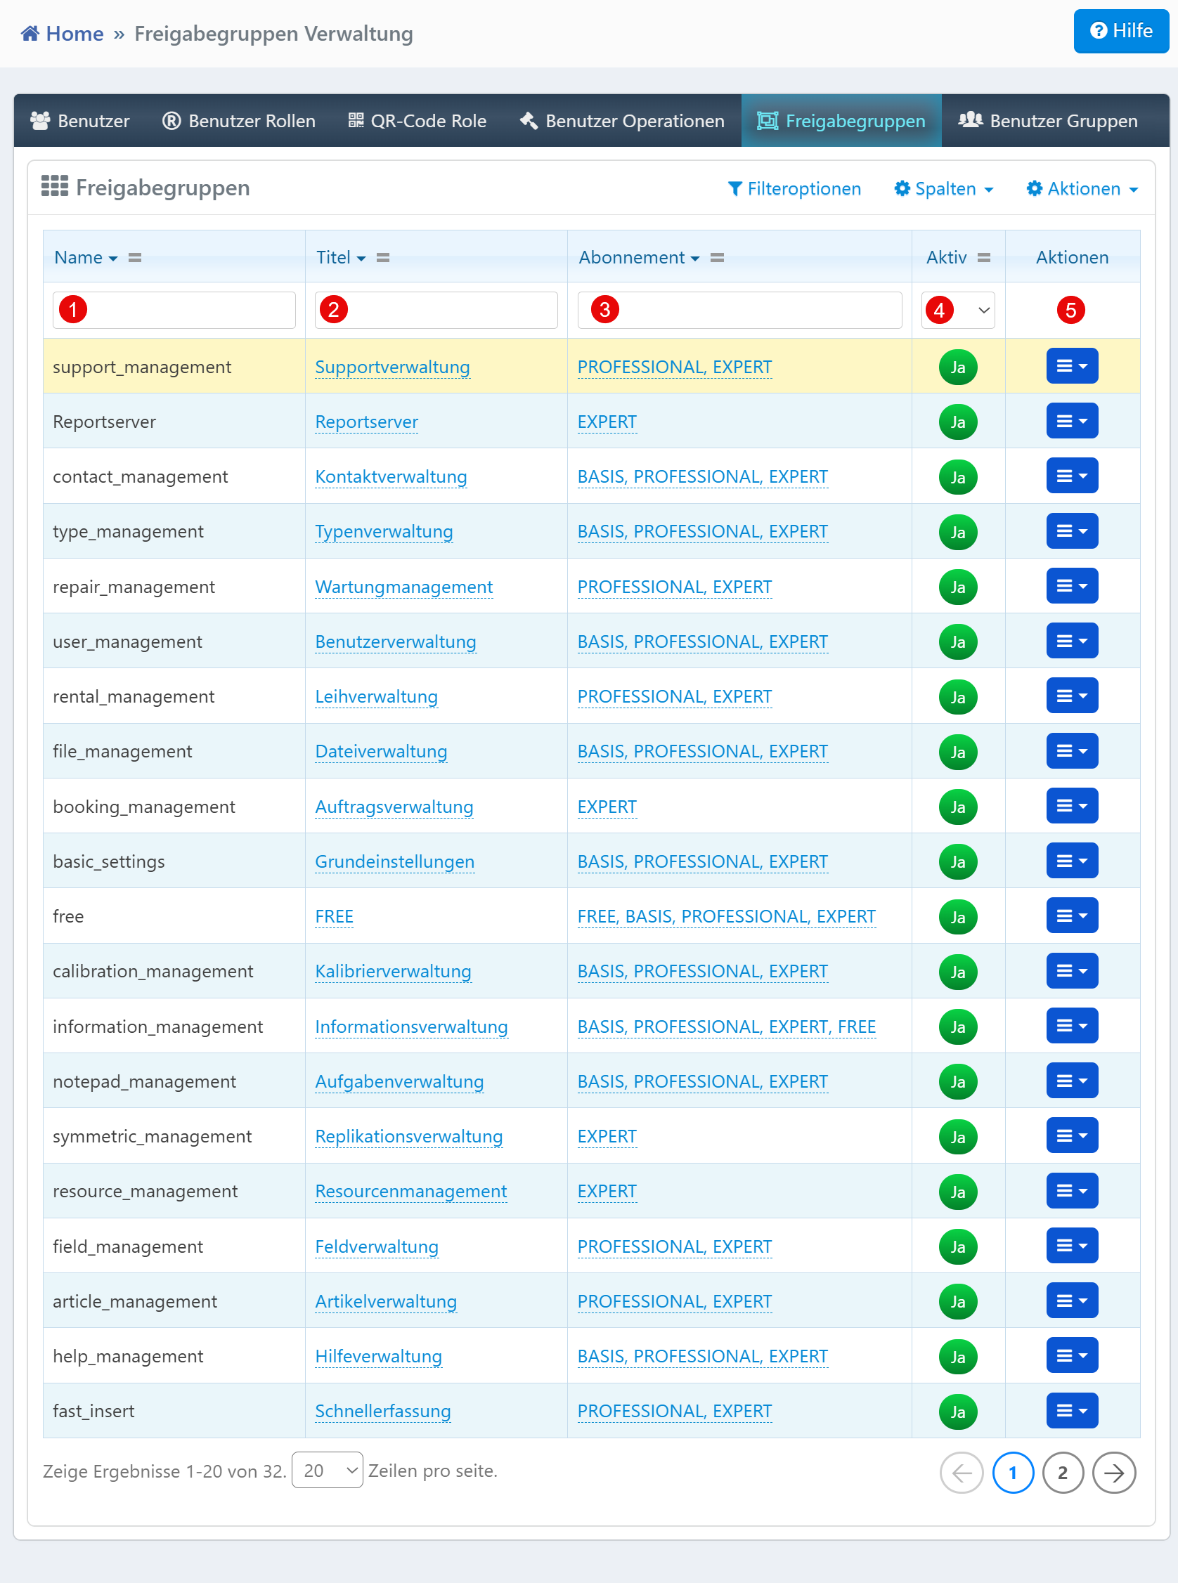This screenshot has width=1178, height=1583.
Task: Go to next page with arrow icon
Action: [1113, 1472]
